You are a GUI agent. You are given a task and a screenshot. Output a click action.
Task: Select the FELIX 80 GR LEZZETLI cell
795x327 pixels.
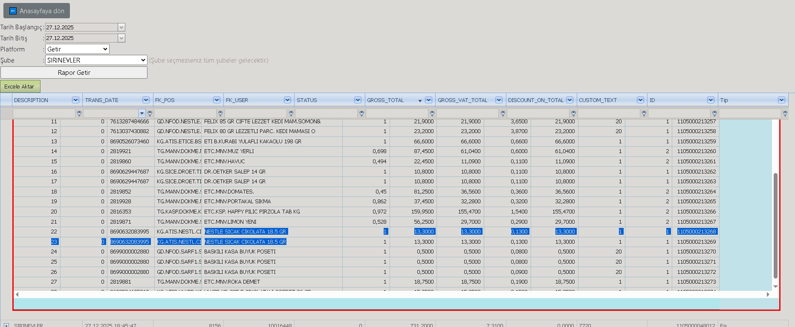(272, 131)
